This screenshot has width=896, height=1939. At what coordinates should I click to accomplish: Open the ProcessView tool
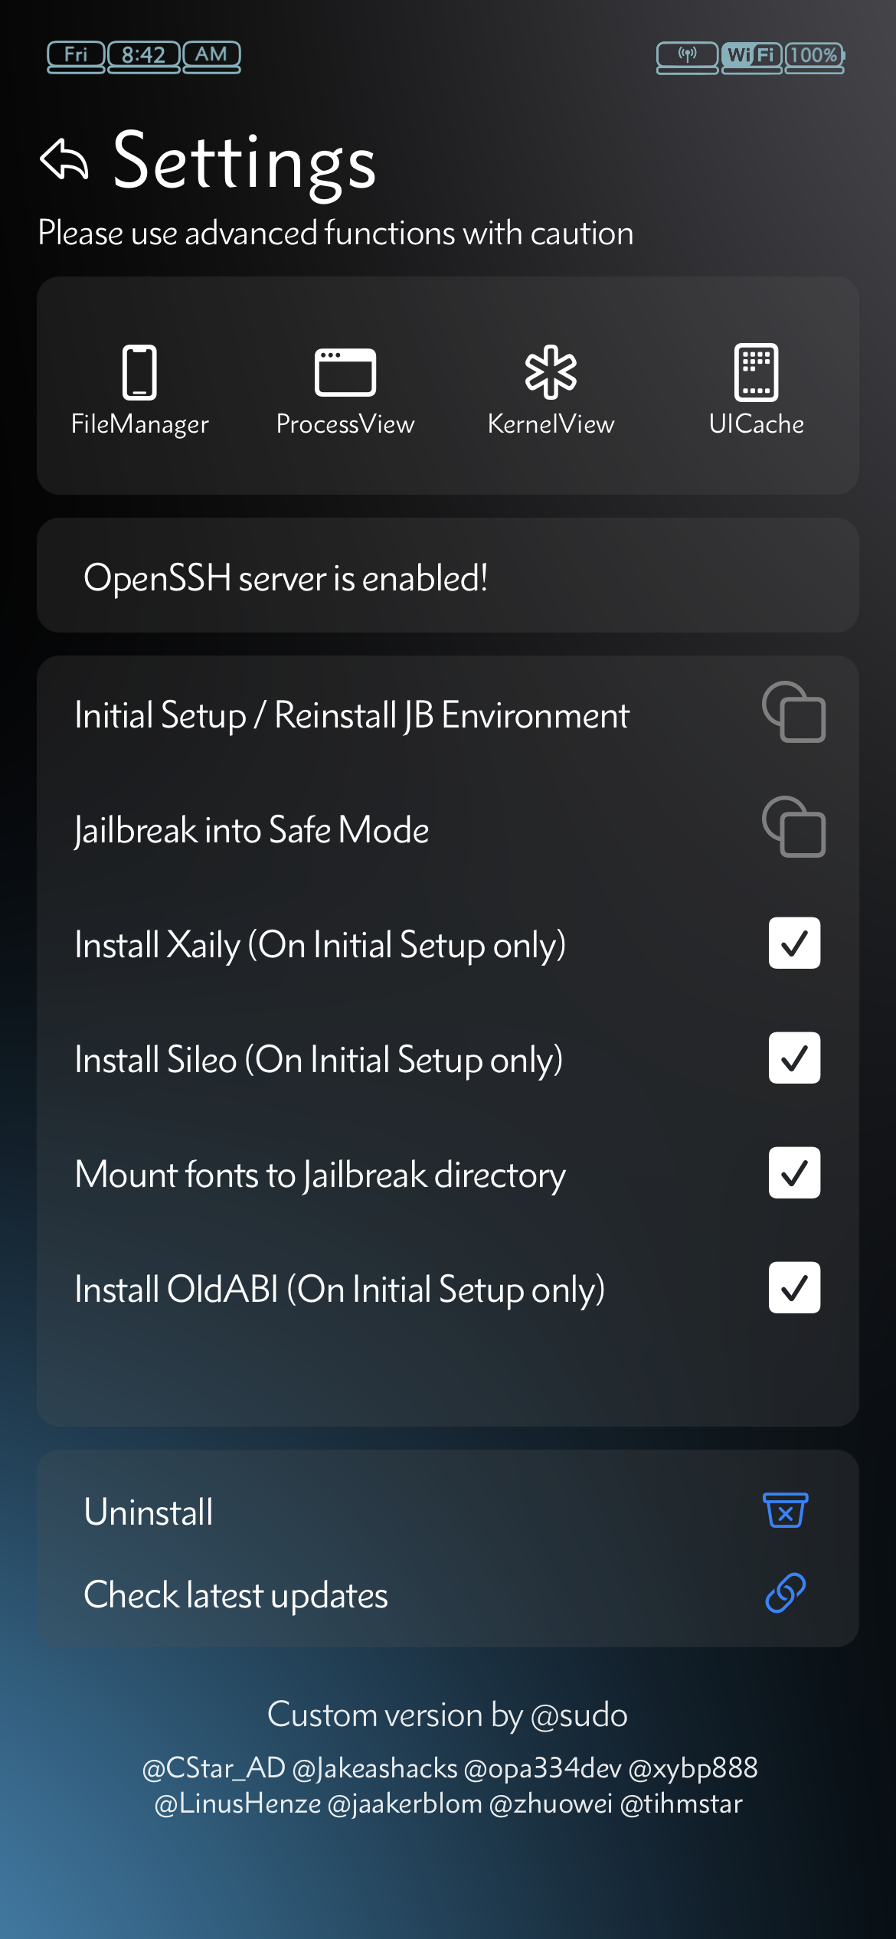346,387
